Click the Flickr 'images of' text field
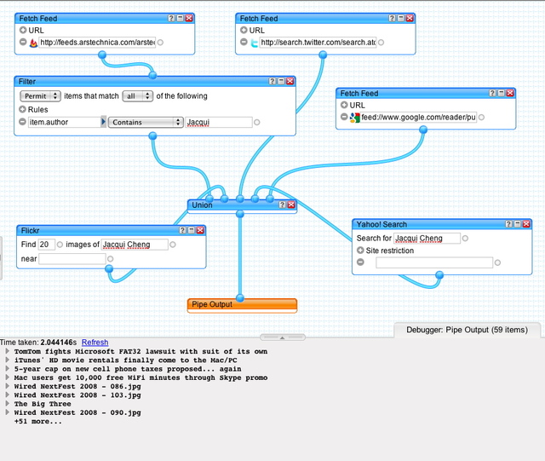The width and height of the screenshot is (545, 461). pos(135,245)
